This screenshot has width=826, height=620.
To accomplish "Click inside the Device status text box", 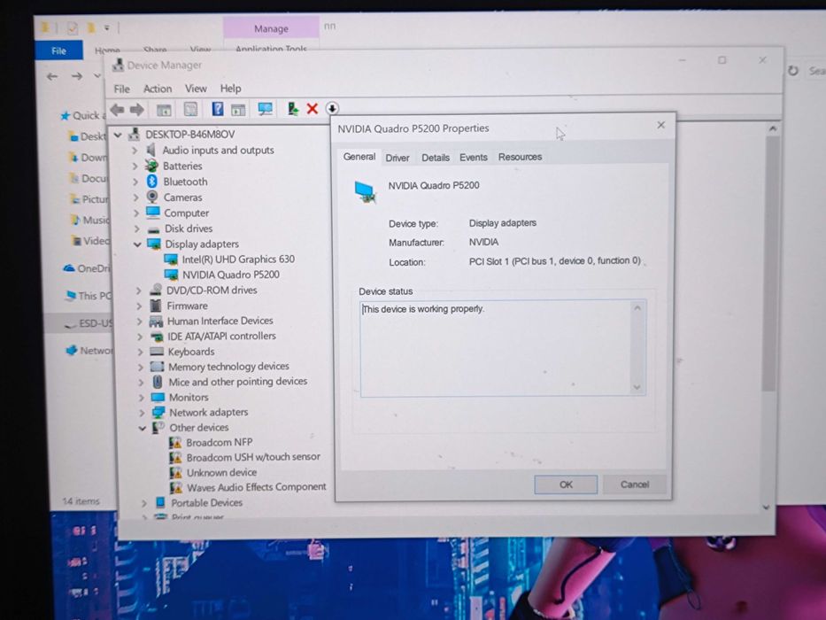I will (x=495, y=348).
